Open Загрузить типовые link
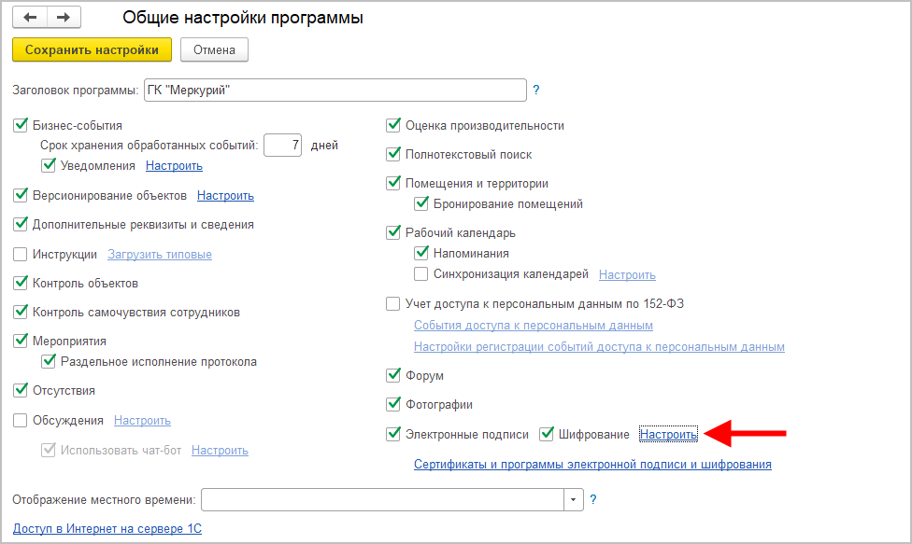This screenshot has height=544, width=912. pos(160,254)
